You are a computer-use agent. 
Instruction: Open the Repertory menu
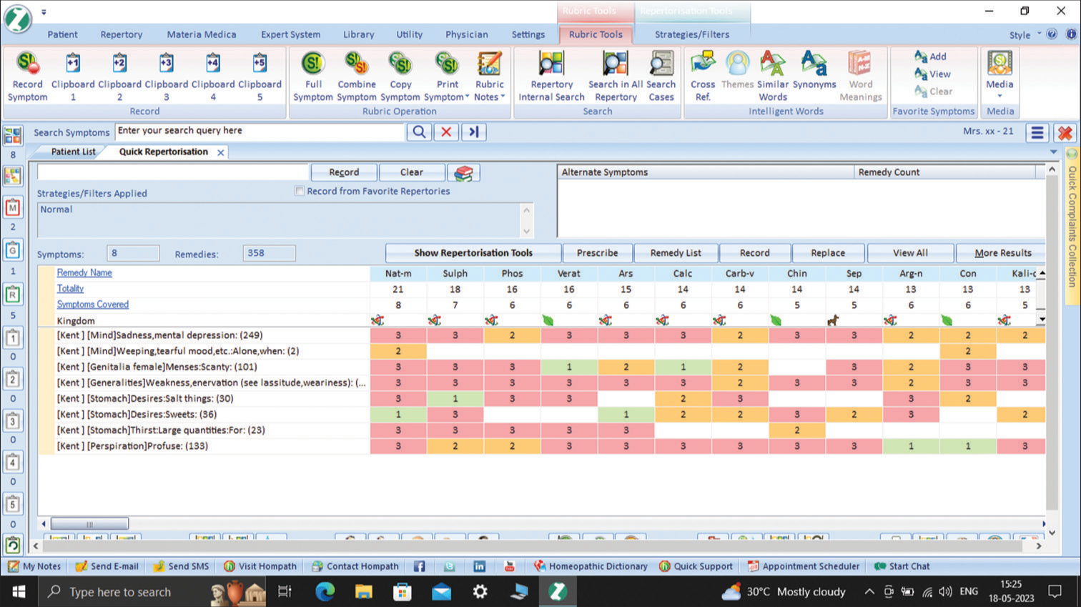point(122,34)
